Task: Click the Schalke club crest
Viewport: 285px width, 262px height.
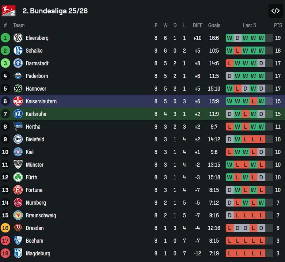Action: 18,51
